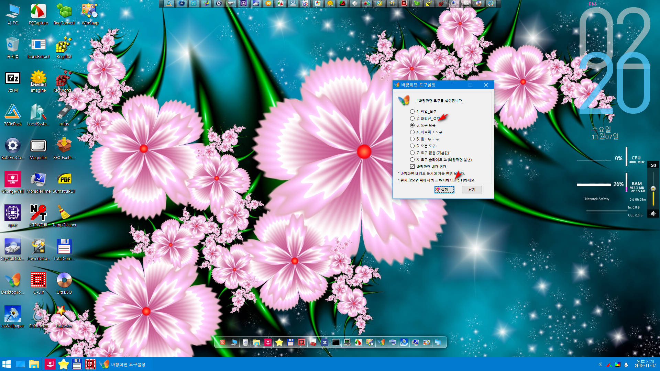
Task: Open the Bat2ExeConverter desktop icon
Action: (13, 149)
